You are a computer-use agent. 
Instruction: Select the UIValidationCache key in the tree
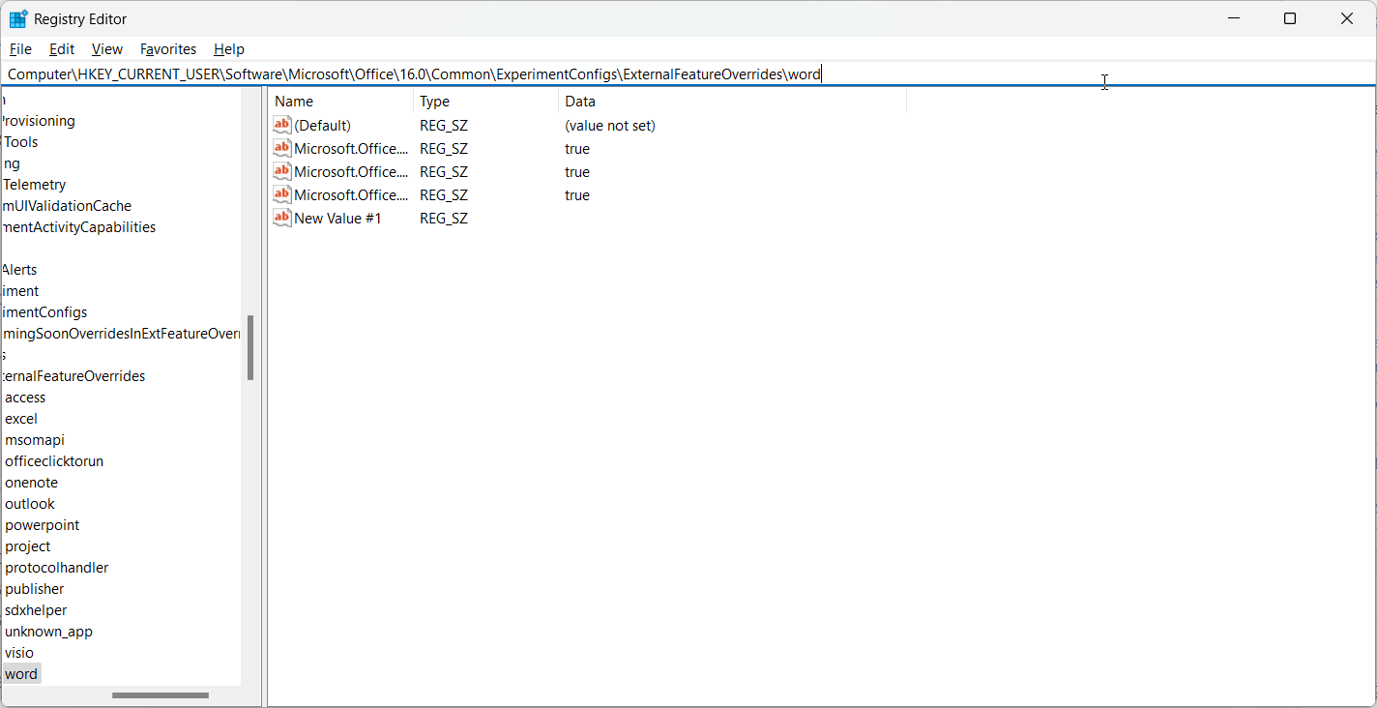point(66,205)
